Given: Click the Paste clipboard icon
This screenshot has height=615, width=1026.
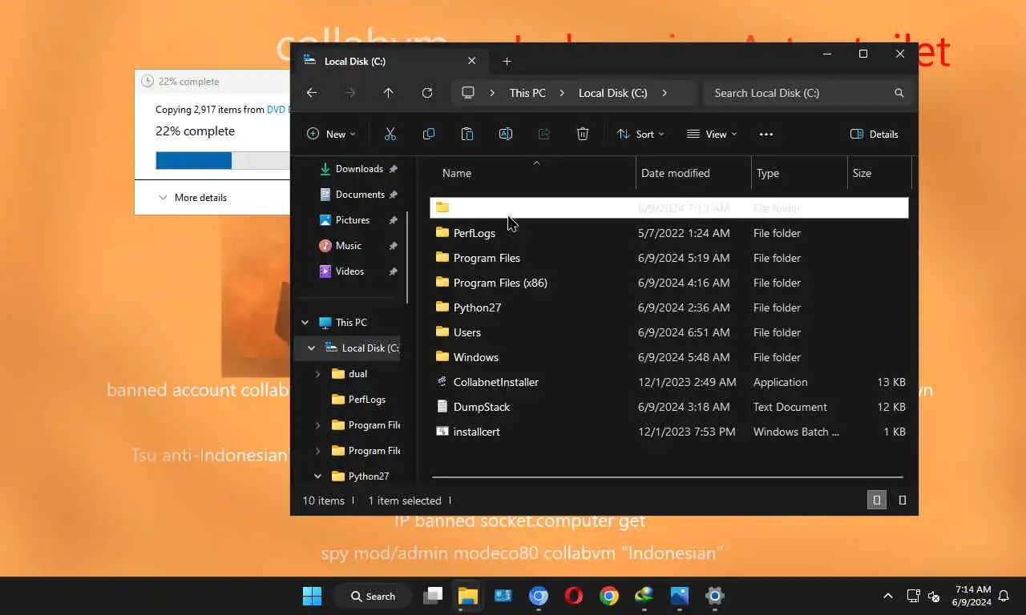Looking at the screenshot, I should click(x=467, y=134).
